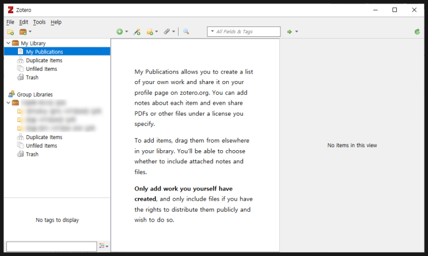Open the New Item dropdown arrow

[126, 32]
